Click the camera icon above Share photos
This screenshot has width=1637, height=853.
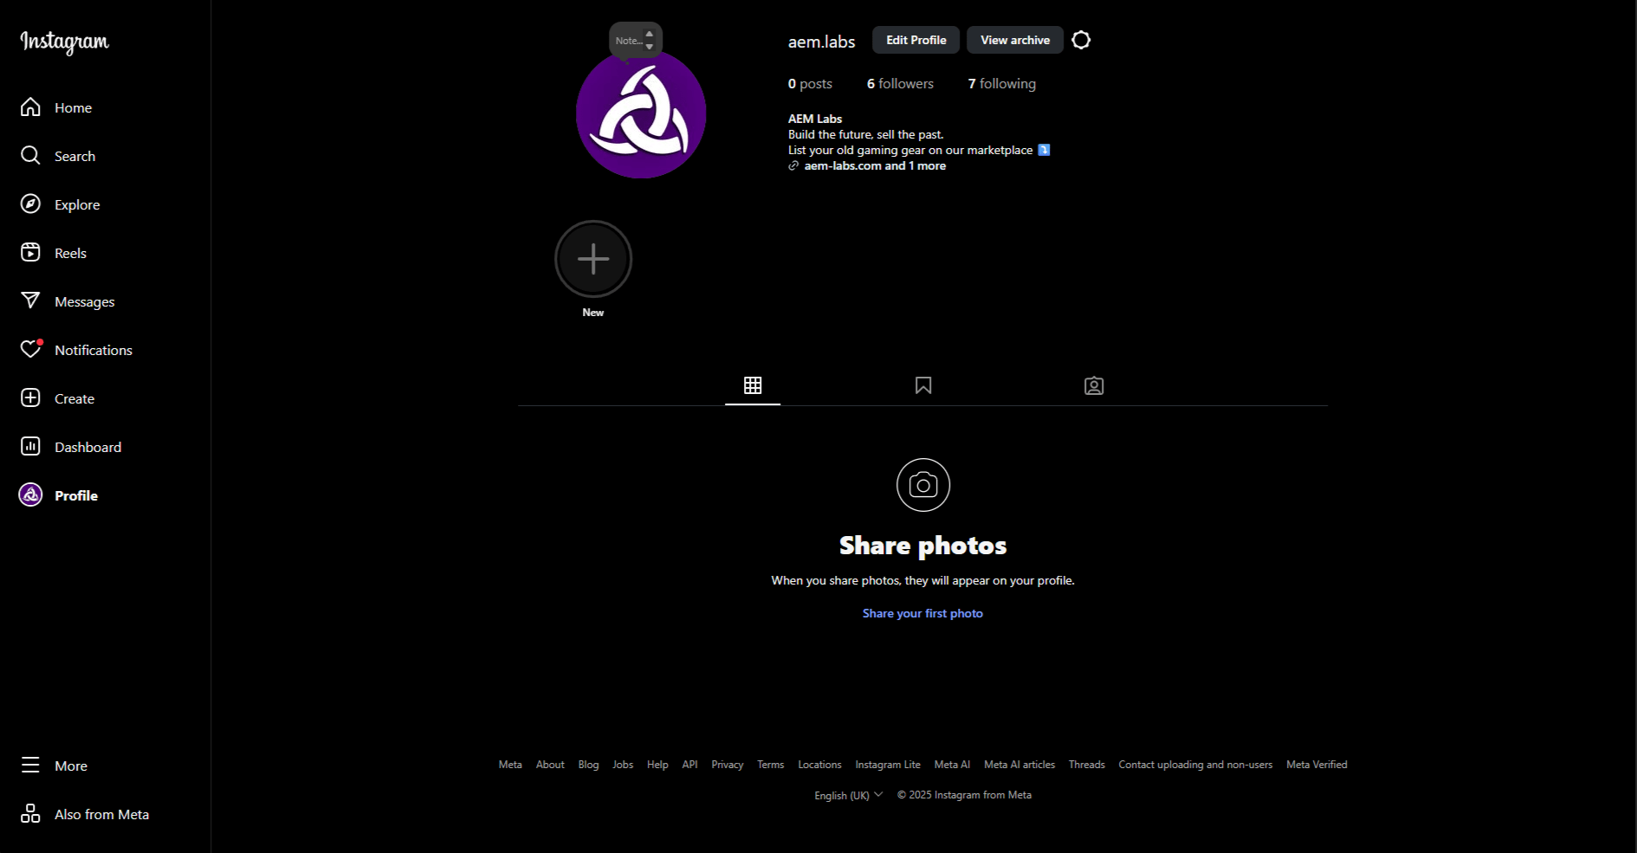point(923,485)
